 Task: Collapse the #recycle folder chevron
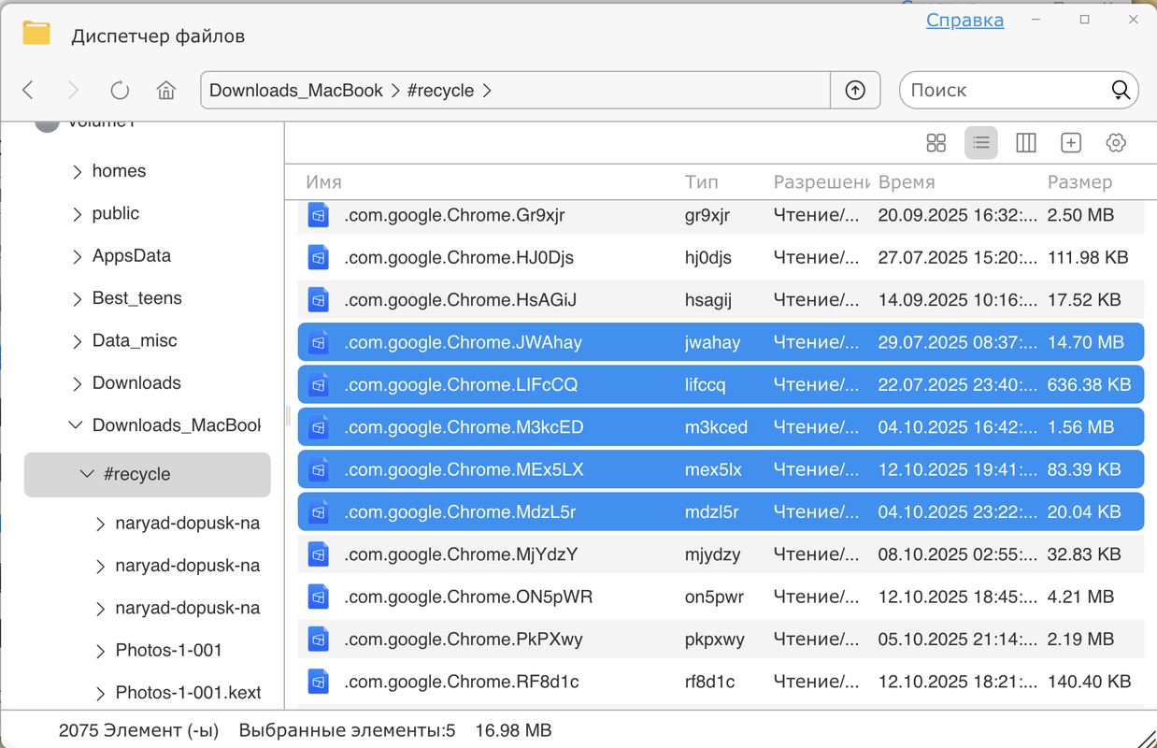coord(88,474)
